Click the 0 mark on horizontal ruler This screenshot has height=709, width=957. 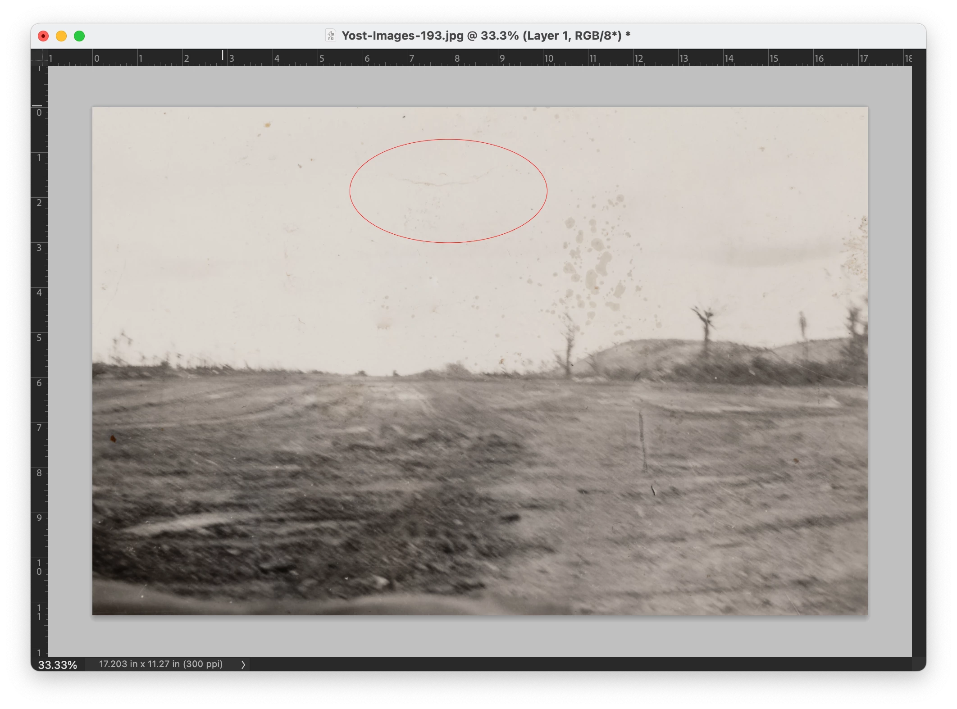tap(96, 59)
